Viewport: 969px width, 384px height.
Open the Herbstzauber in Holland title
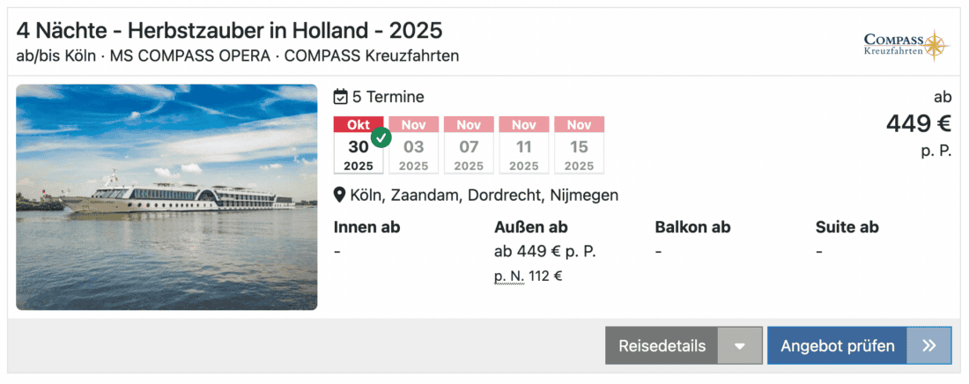pos(229,31)
